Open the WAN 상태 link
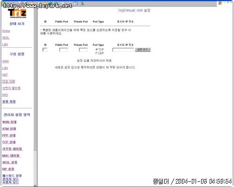Viewport: 234px width, 187px height. [9, 122]
